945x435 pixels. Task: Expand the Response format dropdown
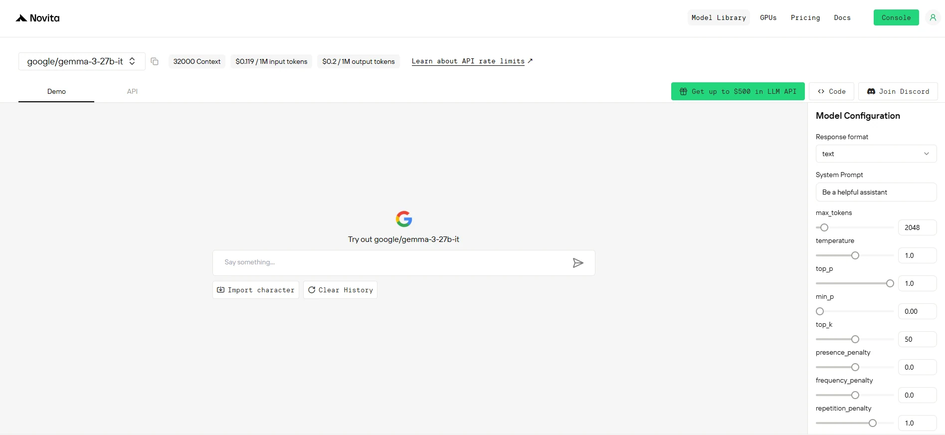[876, 154]
